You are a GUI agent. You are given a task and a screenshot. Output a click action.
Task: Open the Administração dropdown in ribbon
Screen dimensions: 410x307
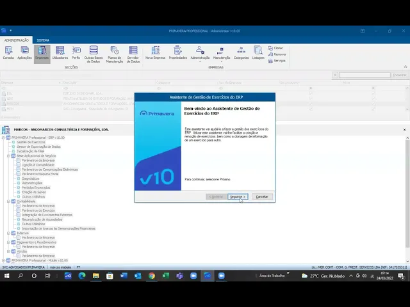(x=200, y=54)
